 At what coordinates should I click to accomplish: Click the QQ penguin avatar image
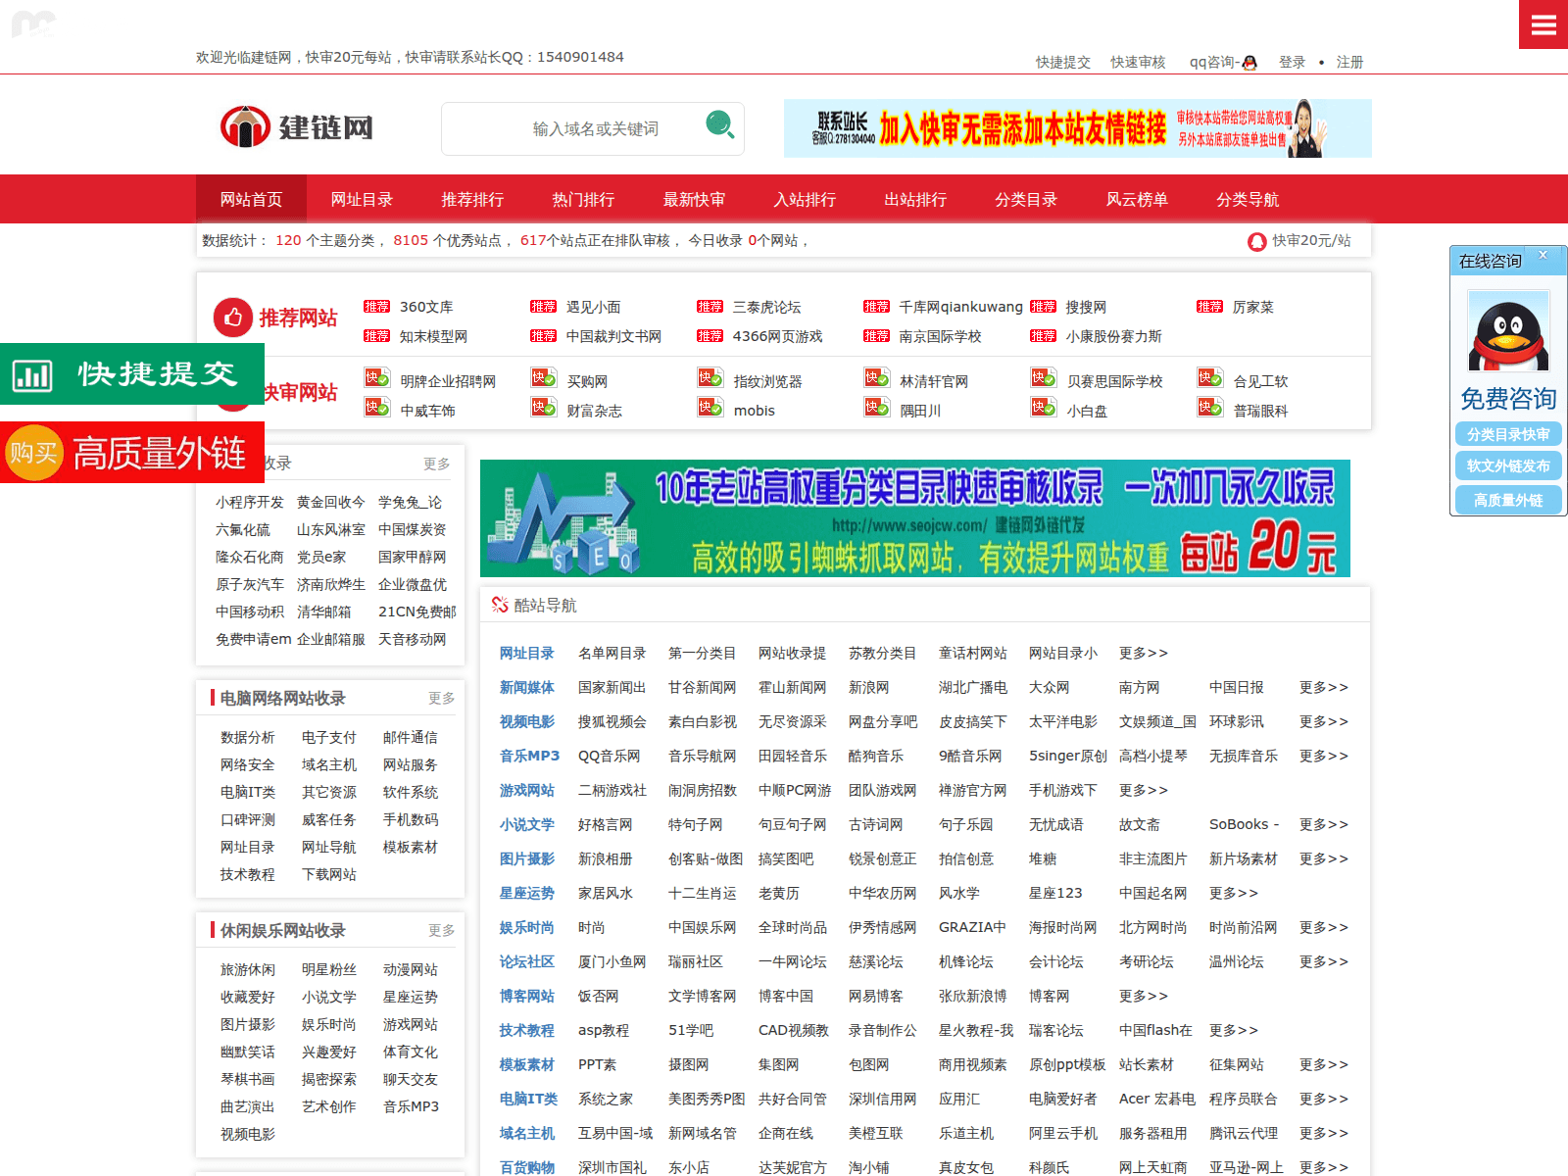1508,331
